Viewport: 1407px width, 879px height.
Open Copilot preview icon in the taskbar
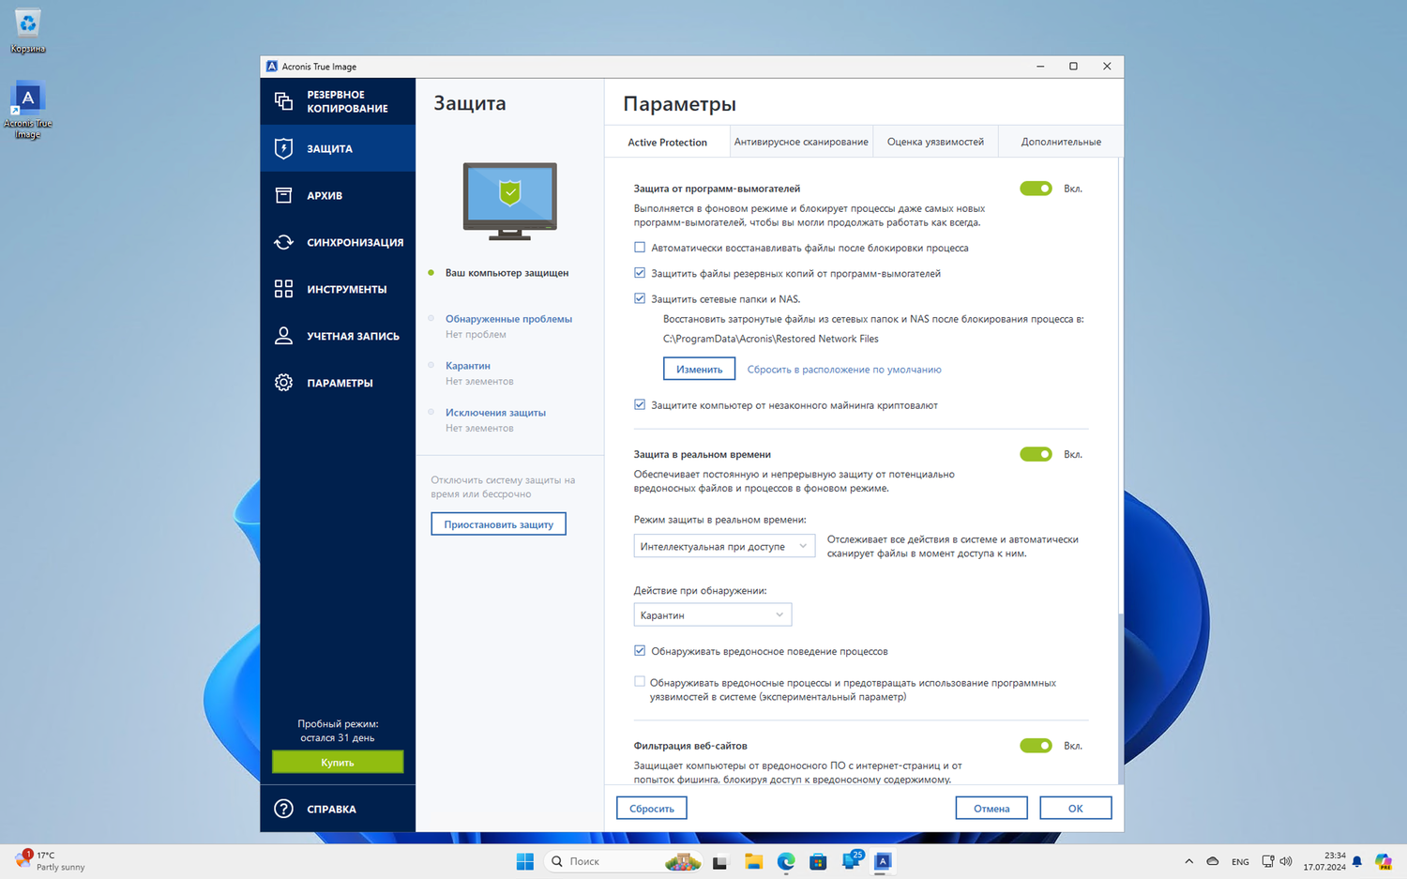tap(1384, 861)
